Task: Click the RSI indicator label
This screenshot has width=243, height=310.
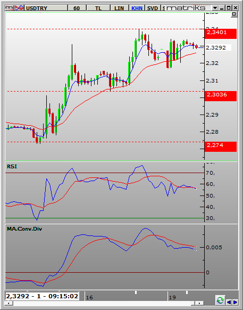Action: click(x=12, y=167)
